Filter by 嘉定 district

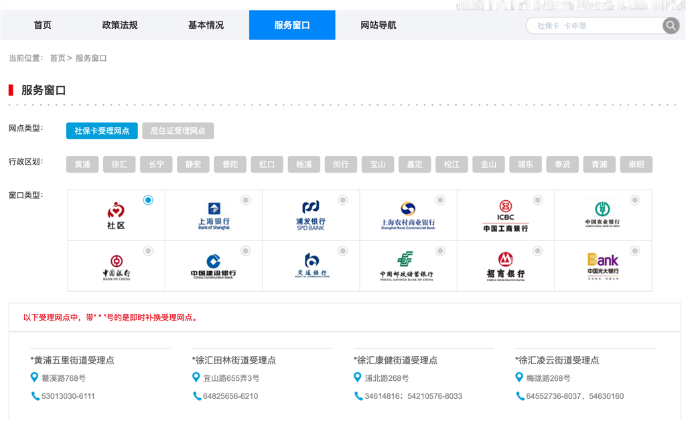[415, 165]
